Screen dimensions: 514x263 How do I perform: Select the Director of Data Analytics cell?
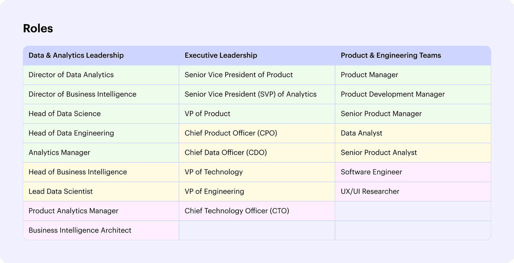[71, 75]
